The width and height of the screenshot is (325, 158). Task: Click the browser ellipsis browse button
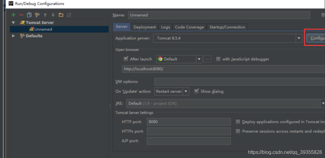208,59
